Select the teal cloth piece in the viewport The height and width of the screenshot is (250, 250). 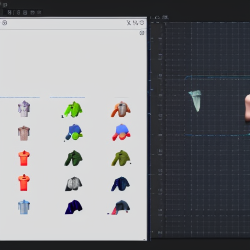195,101
